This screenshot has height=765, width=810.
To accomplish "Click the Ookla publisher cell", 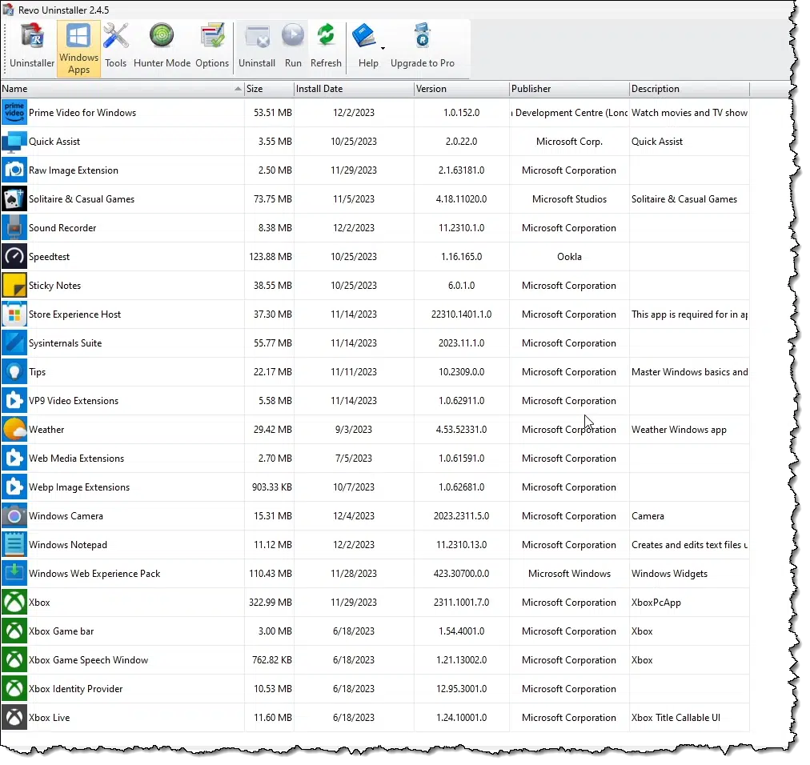I will [569, 257].
